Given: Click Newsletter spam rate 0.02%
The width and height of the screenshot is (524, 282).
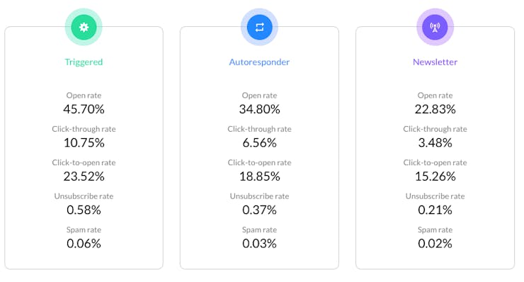Looking at the screenshot, I should pyautogui.click(x=435, y=244).
